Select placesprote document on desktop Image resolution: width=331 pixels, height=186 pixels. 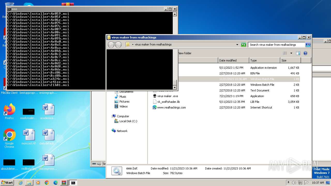pos(48,162)
